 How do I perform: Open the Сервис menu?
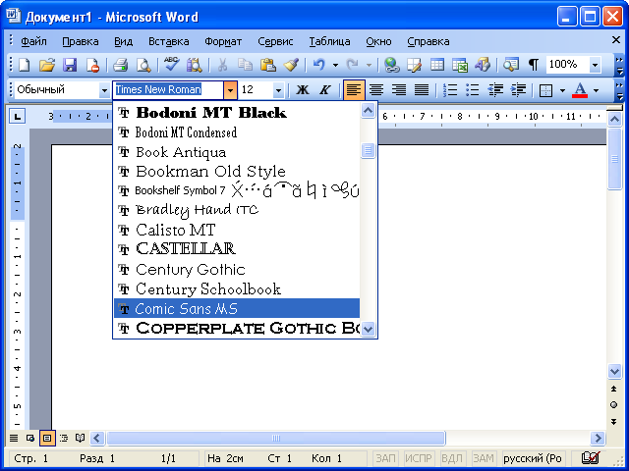tap(275, 41)
